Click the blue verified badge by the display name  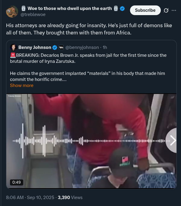(122, 8)
